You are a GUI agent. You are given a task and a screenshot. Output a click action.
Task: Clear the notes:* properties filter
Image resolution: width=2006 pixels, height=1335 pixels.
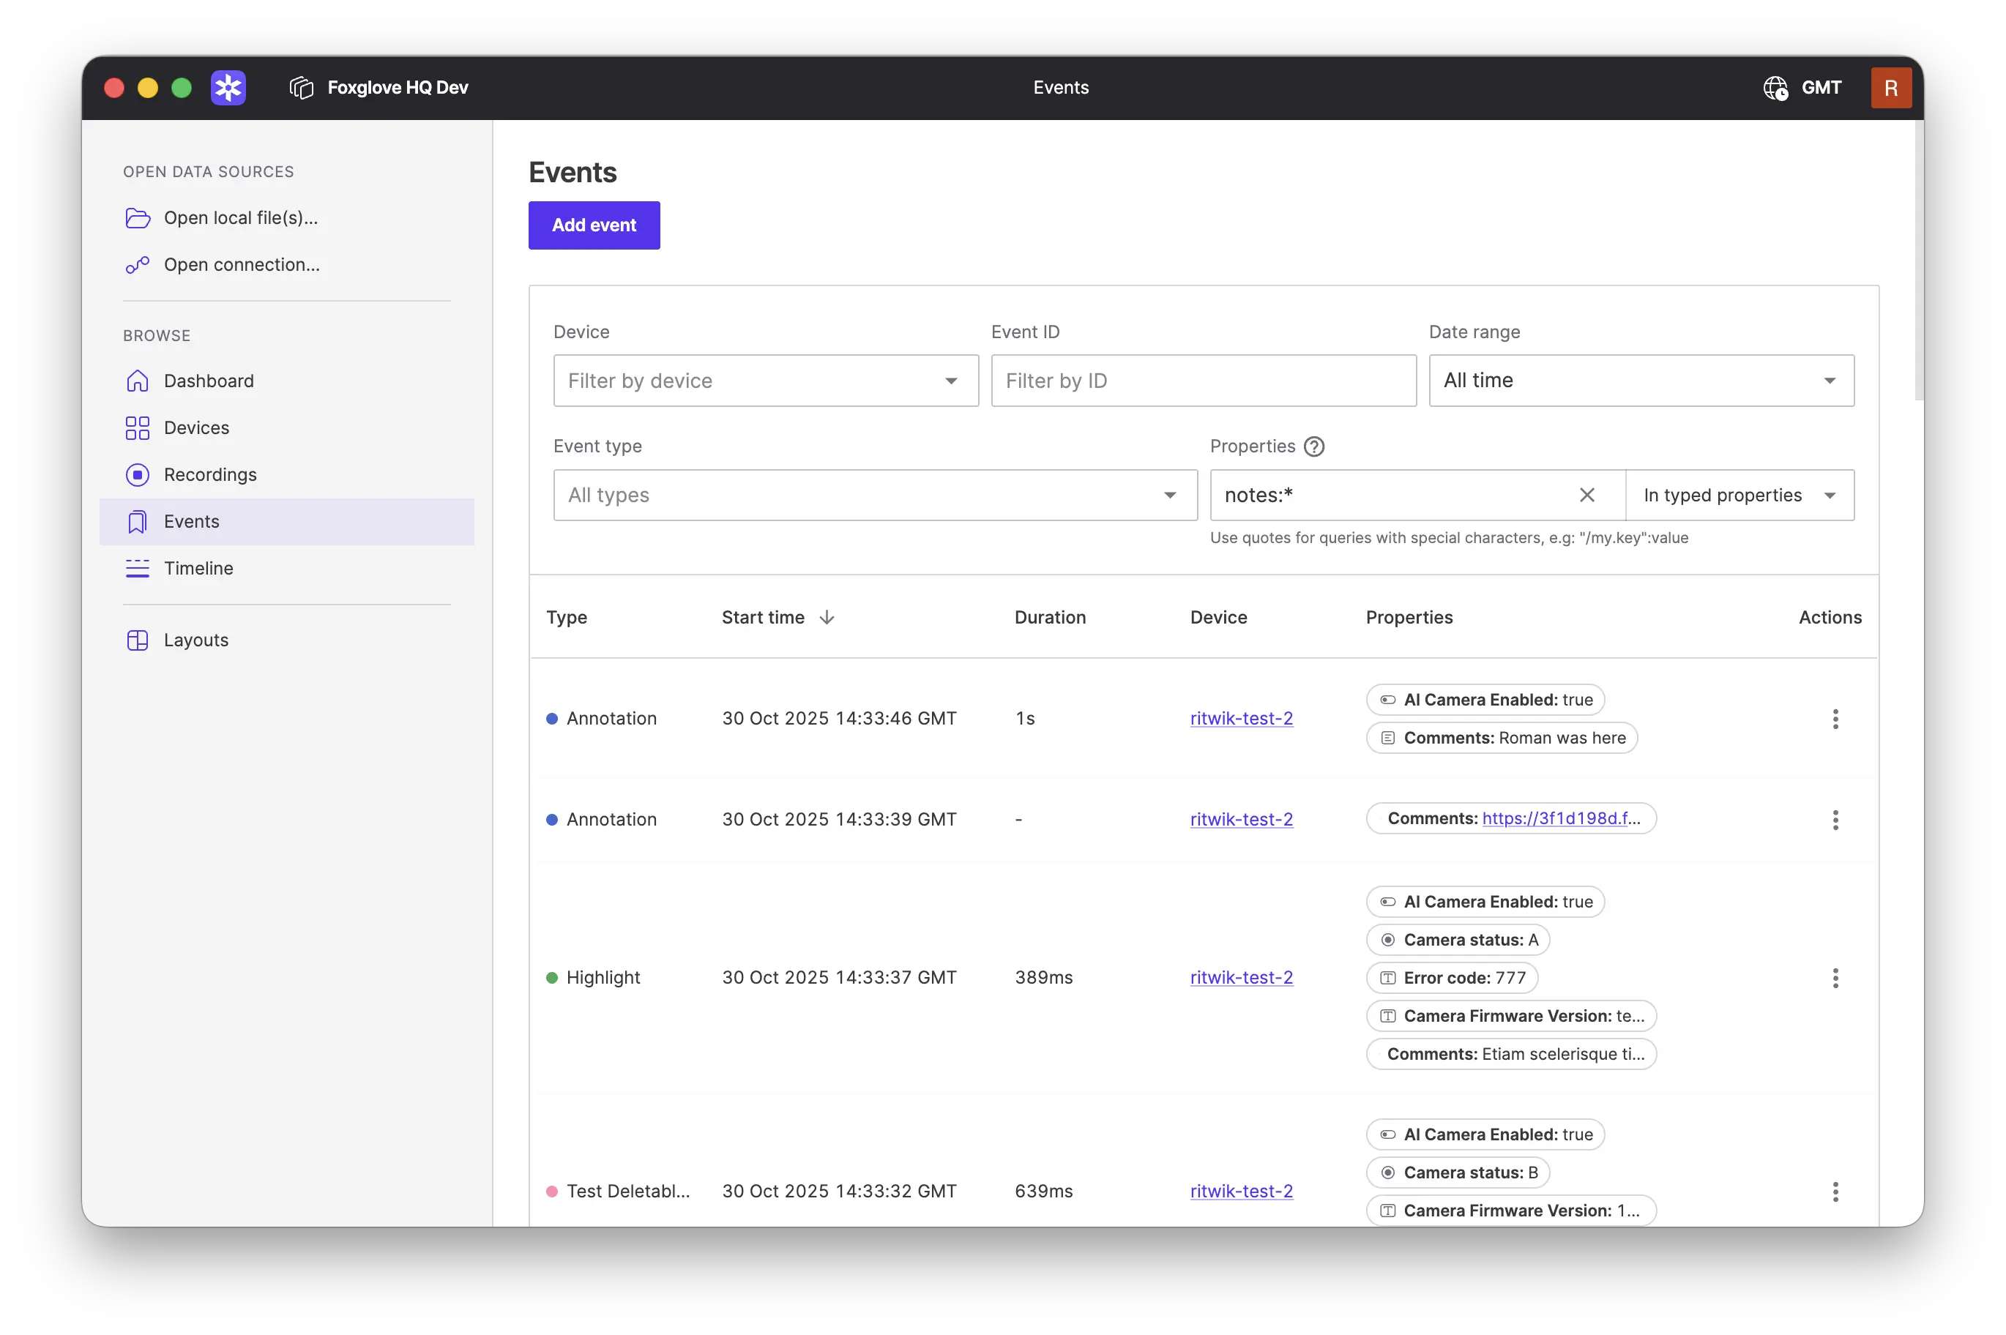[1586, 495]
